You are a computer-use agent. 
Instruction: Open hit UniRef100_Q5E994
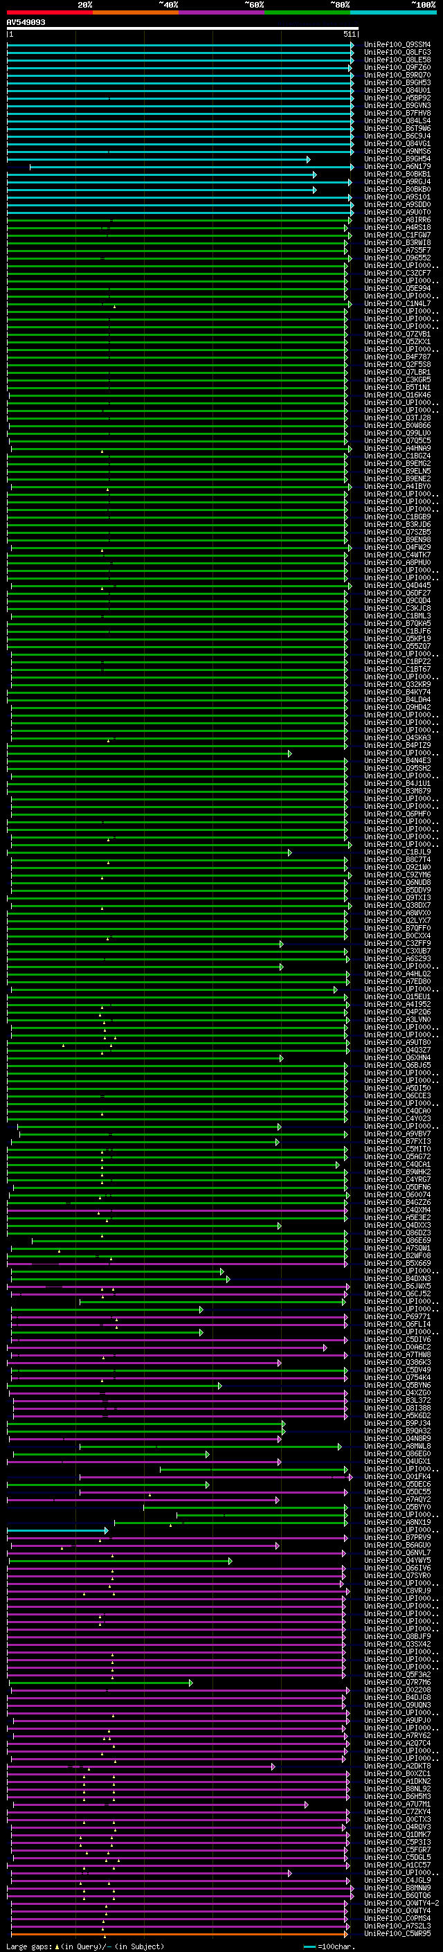click(x=397, y=288)
